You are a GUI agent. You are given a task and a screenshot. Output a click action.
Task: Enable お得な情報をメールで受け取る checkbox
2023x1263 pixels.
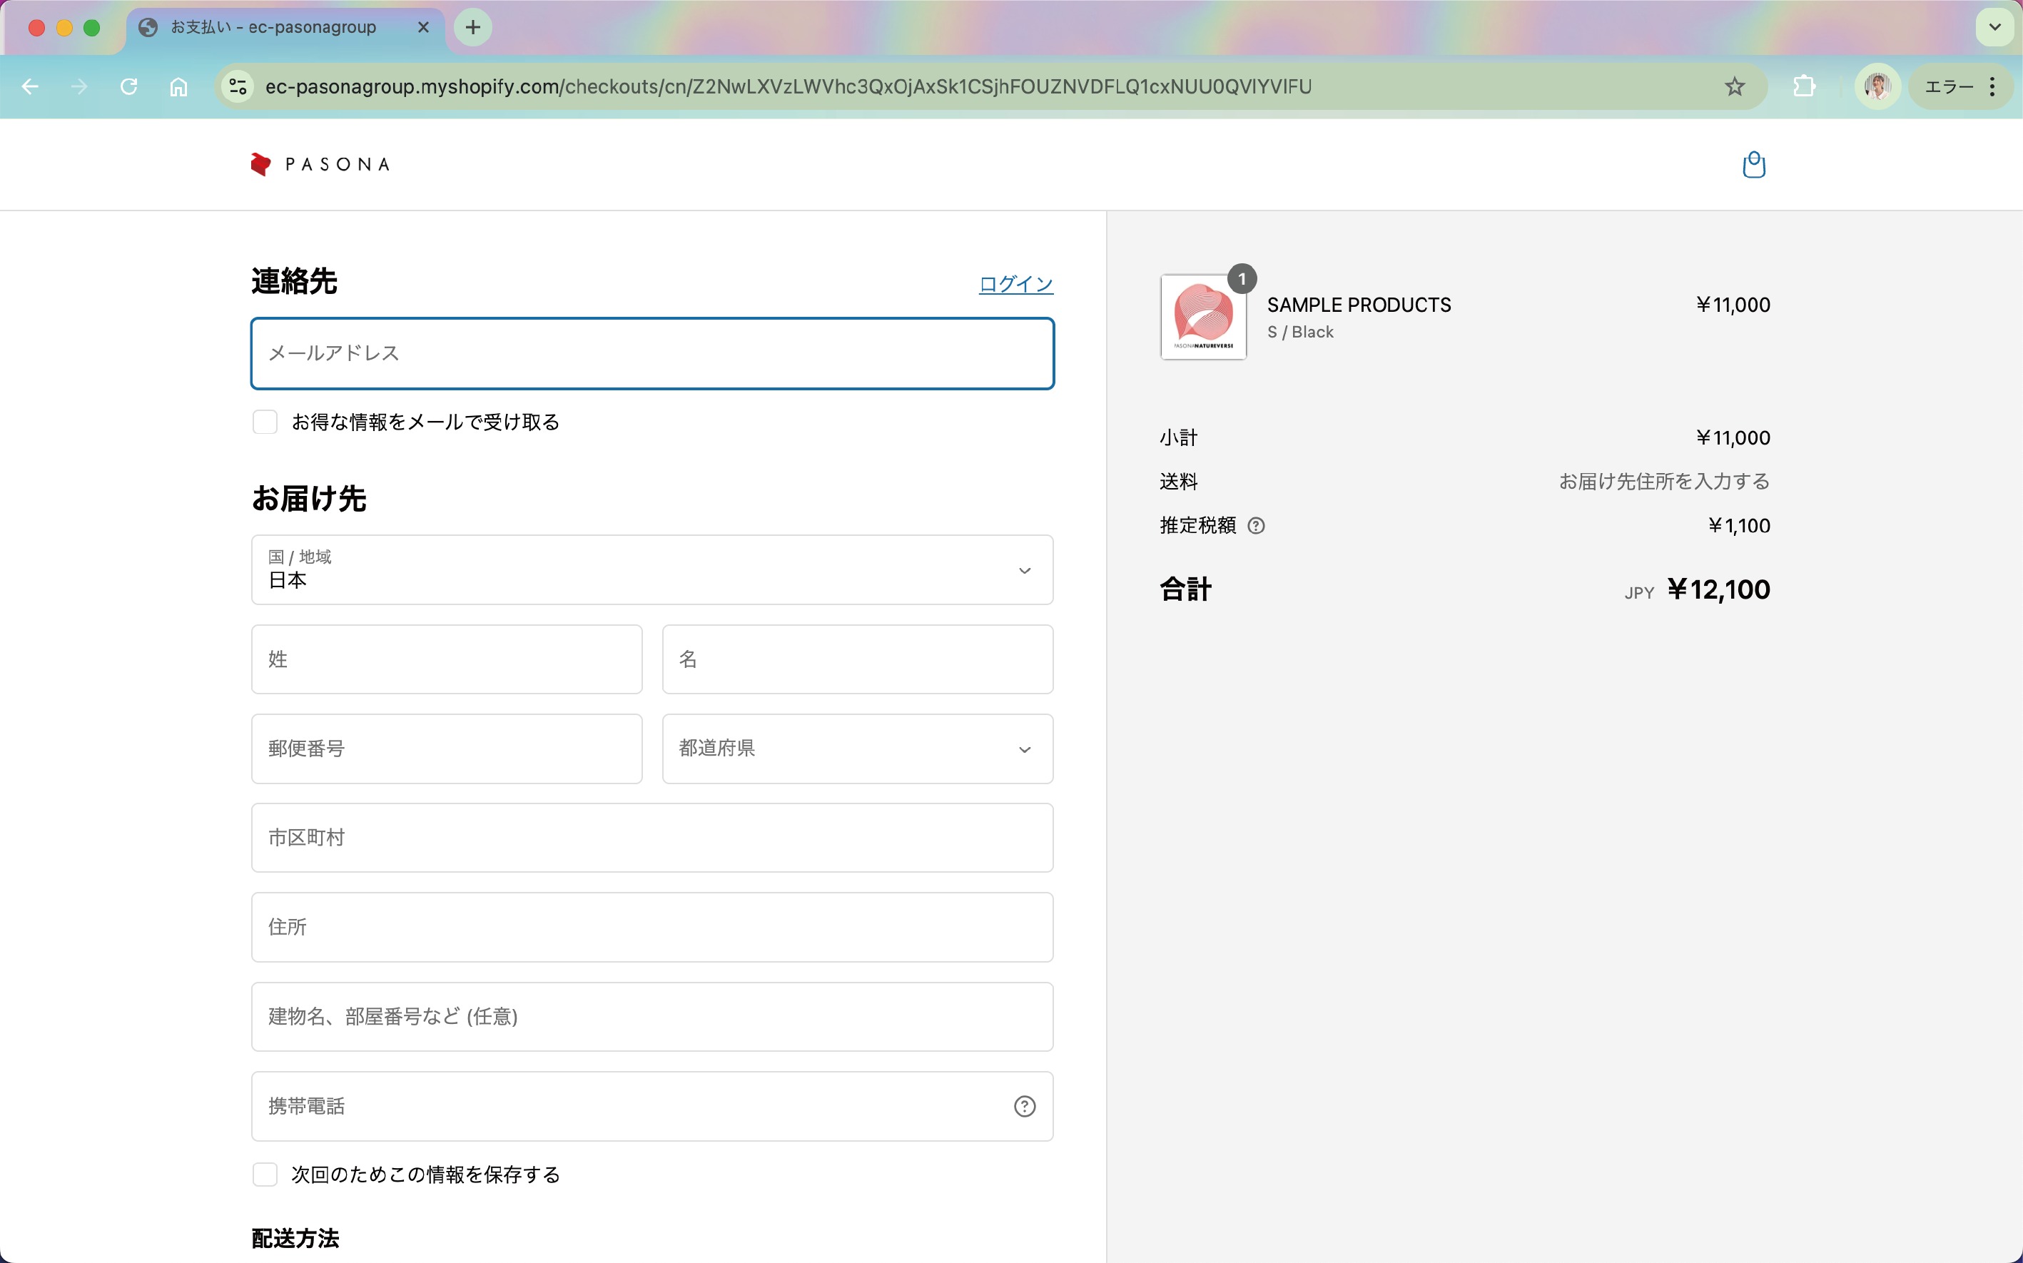pyautogui.click(x=265, y=422)
